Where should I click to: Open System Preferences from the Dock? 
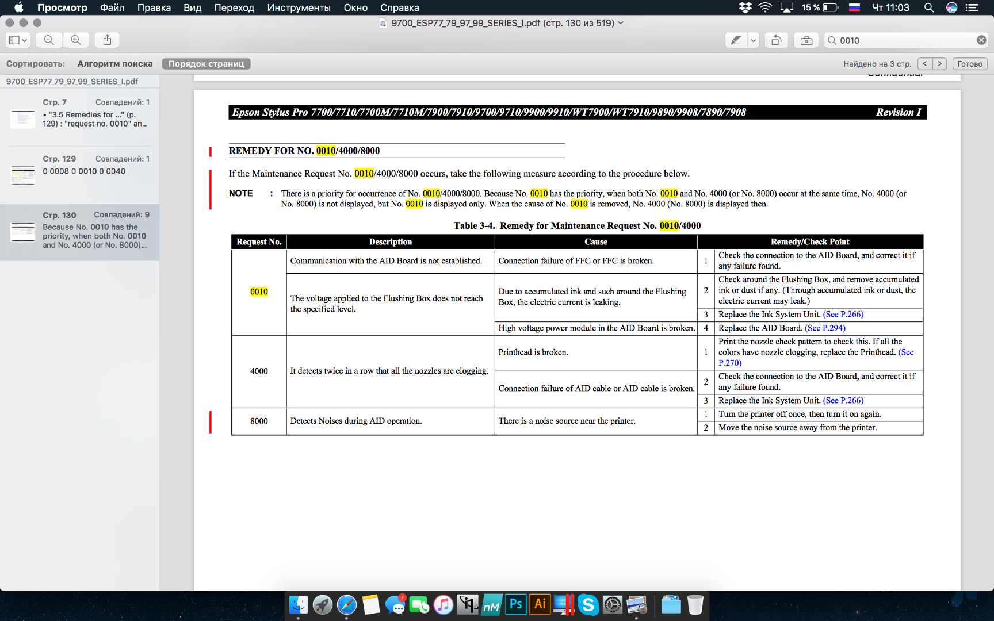tap(613, 605)
